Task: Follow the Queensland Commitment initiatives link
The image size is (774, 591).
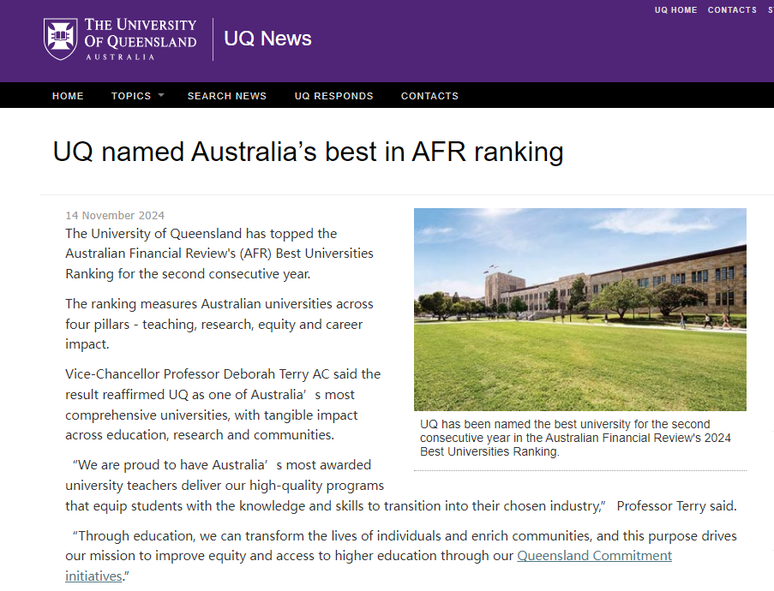Action: 594,556
